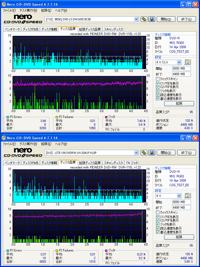
Task: Click the floppy save icon in the BENQ window
Action: [x=152, y=19]
